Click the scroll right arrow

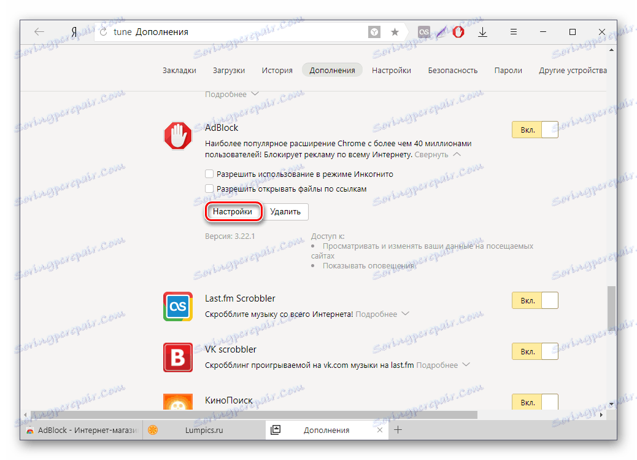coord(601,415)
